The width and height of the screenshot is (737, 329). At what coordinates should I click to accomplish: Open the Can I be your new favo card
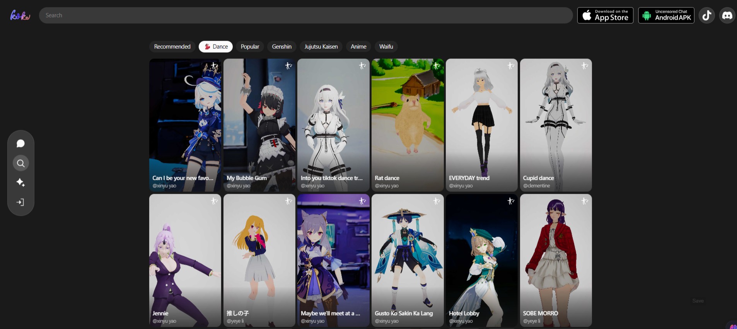(185, 125)
